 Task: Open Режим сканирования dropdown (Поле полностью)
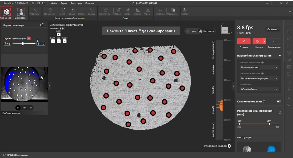click(259, 67)
